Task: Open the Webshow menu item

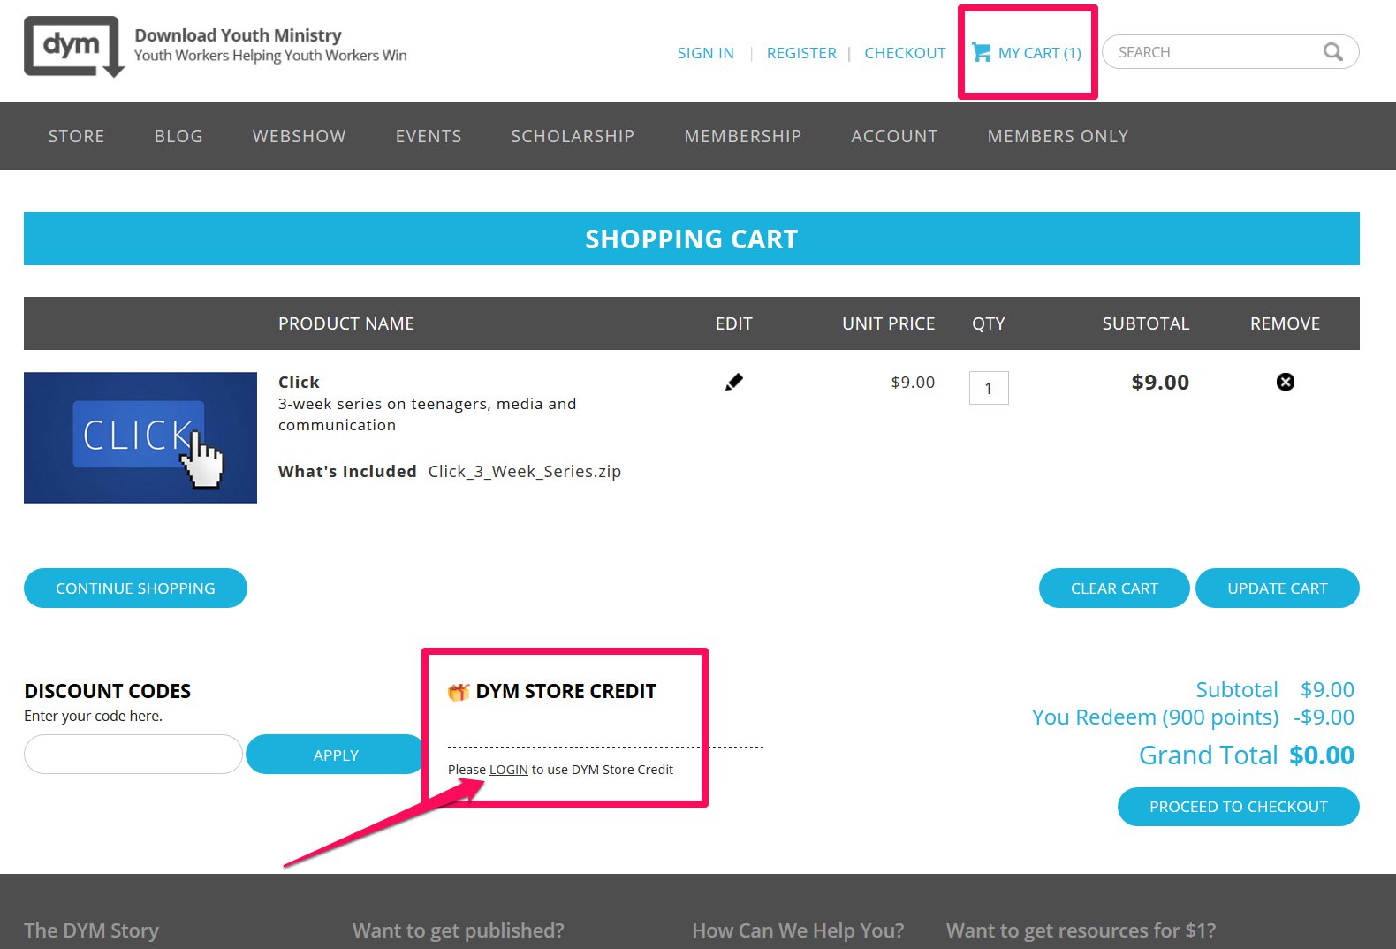Action: [299, 136]
